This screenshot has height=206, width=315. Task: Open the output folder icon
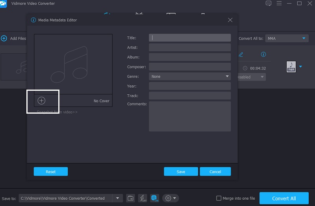[x=130, y=198]
